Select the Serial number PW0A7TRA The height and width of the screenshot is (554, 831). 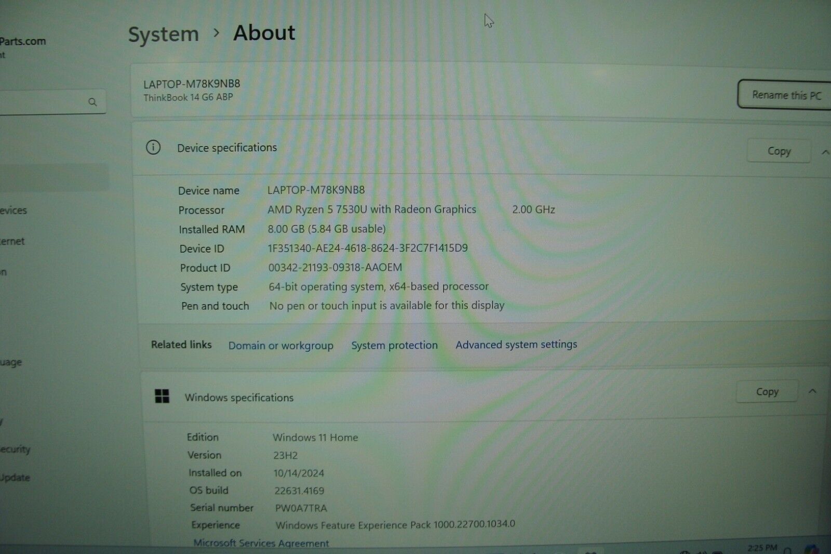[x=301, y=508]
